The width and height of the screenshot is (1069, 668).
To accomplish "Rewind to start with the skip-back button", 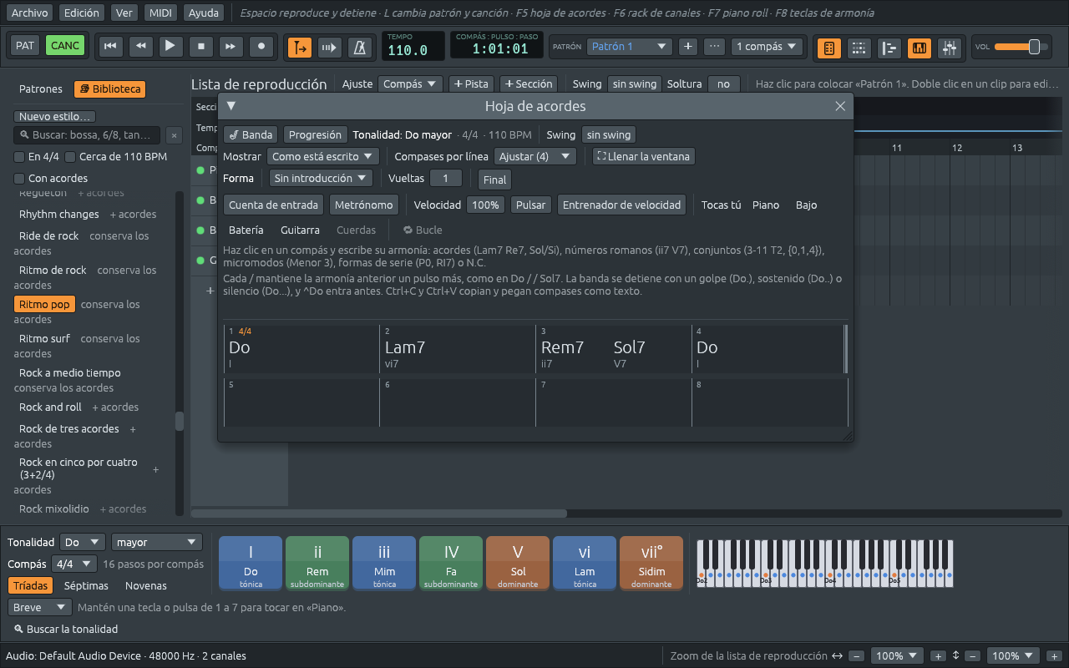I will coord(109,47).
